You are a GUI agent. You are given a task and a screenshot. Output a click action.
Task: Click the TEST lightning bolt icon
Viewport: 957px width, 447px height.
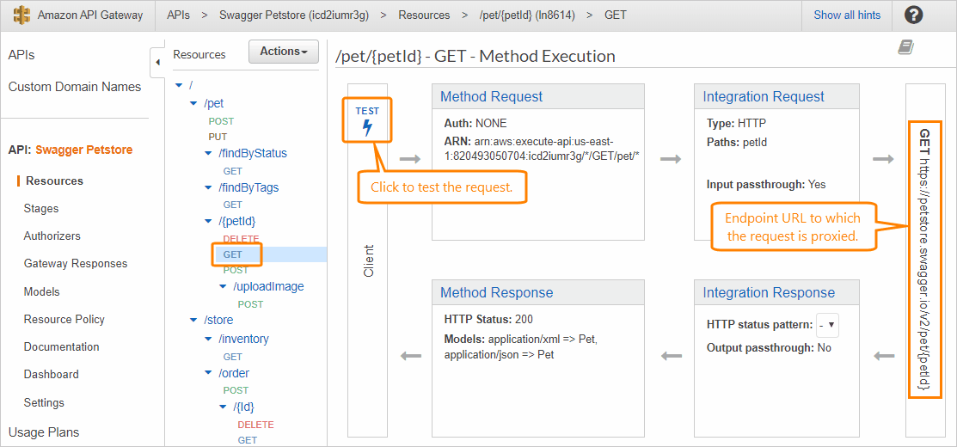367,128
